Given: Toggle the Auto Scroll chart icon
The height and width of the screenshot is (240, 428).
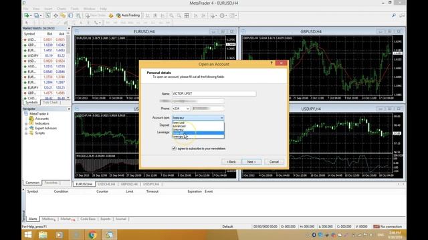Looking at the screenshot, I should click(x=196, y=15).
